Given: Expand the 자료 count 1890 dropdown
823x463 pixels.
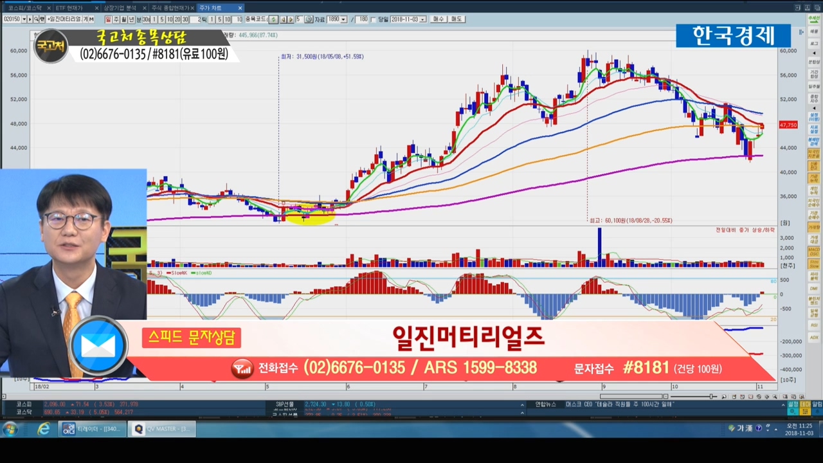Looking at the screenshot, I should 344,19.
